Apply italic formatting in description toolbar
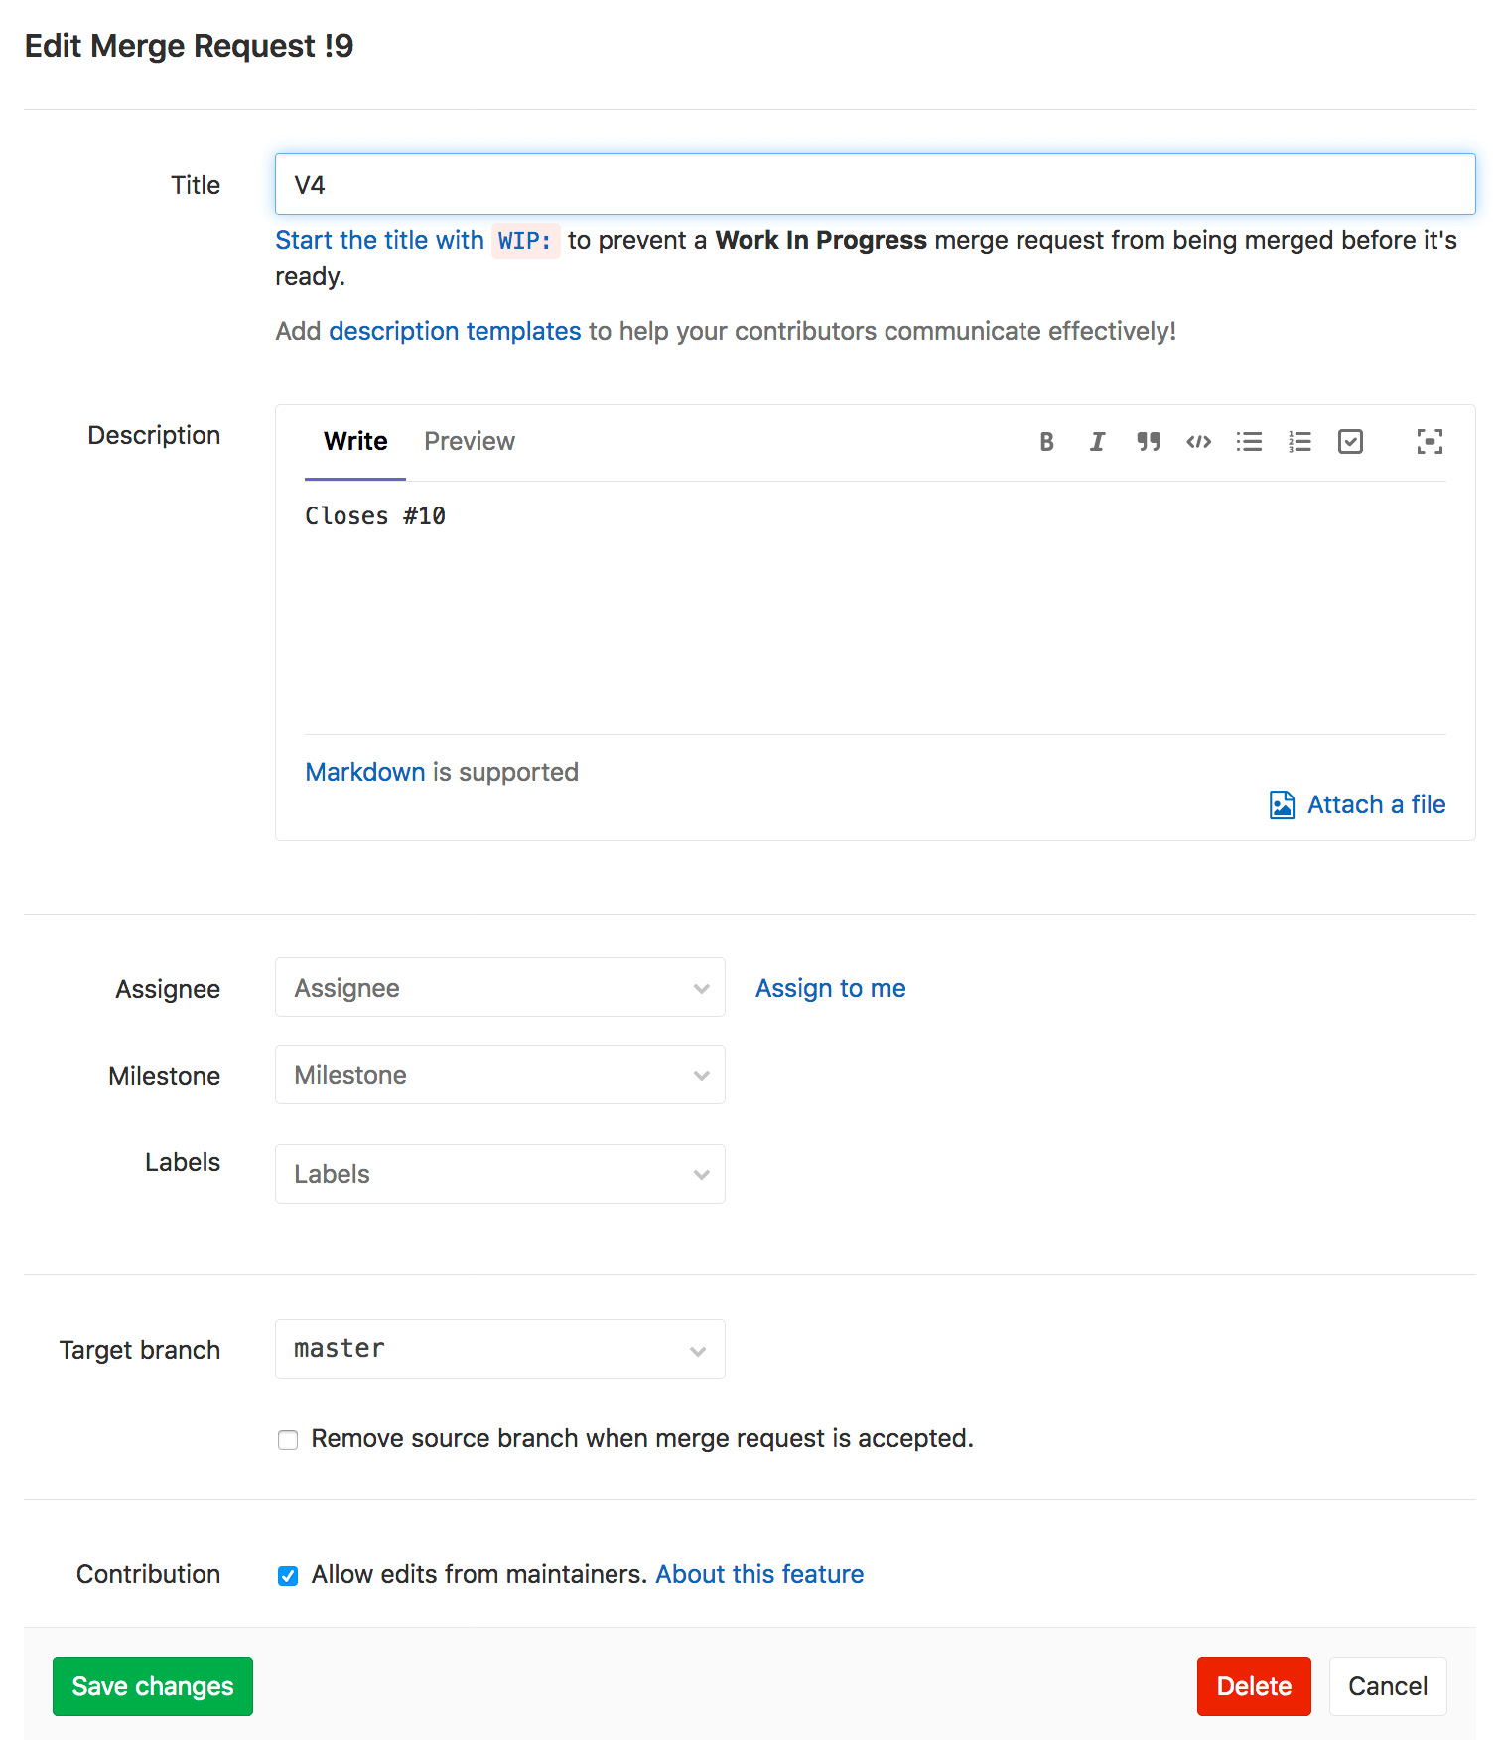The image size is (1501, 1740). [x=1097, y=442]
